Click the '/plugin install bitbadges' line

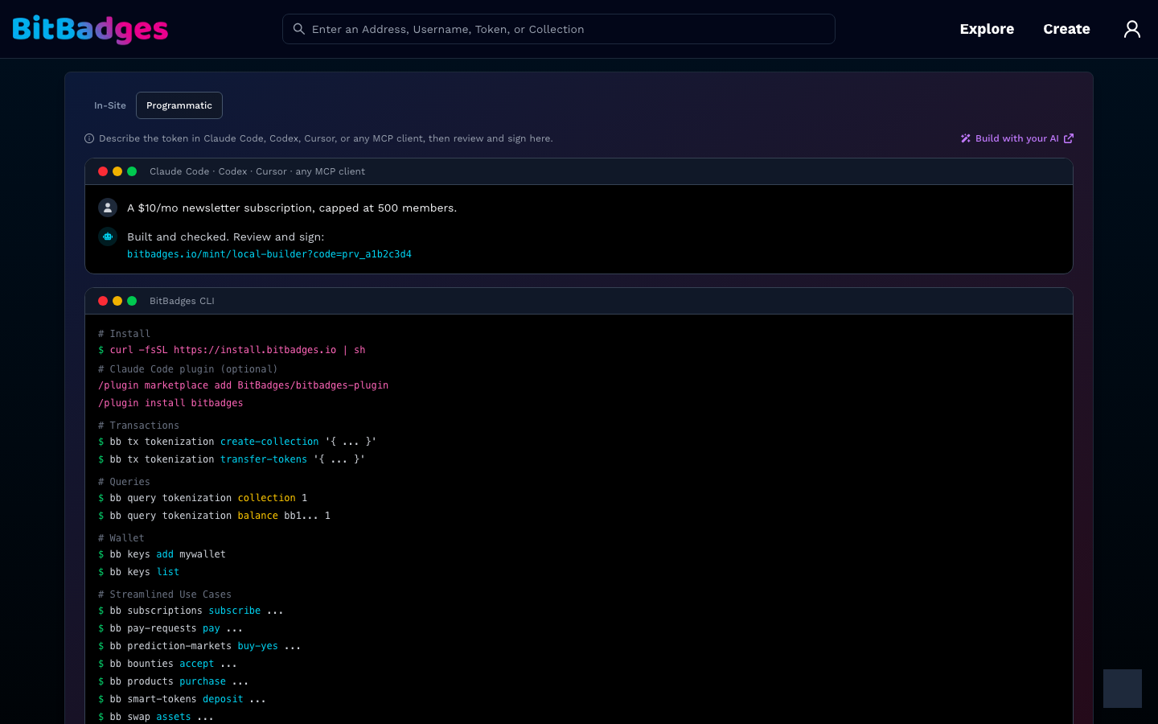coord(170,403)
